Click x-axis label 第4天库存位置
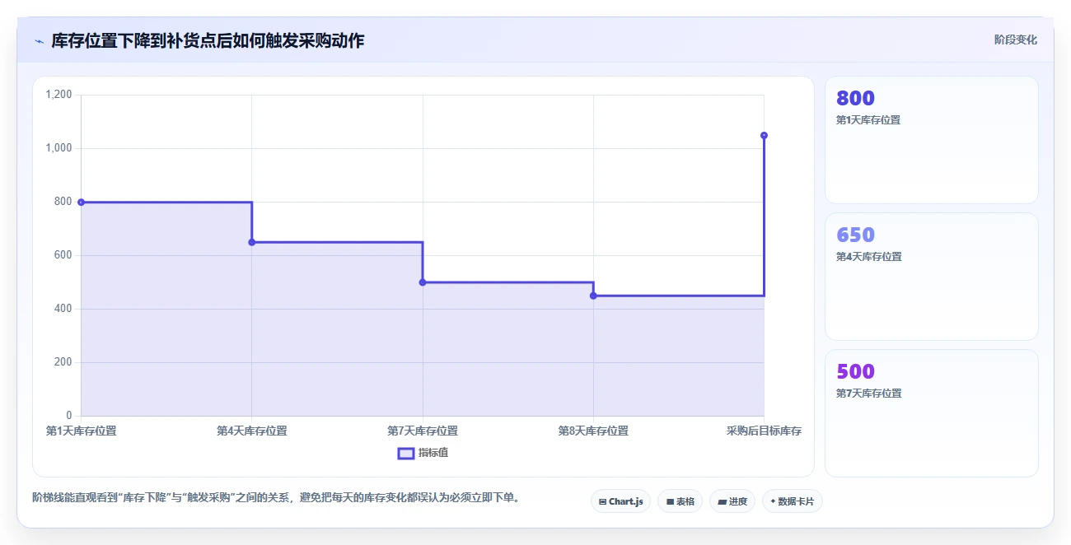1071x545 pixels. coord(252,431)
